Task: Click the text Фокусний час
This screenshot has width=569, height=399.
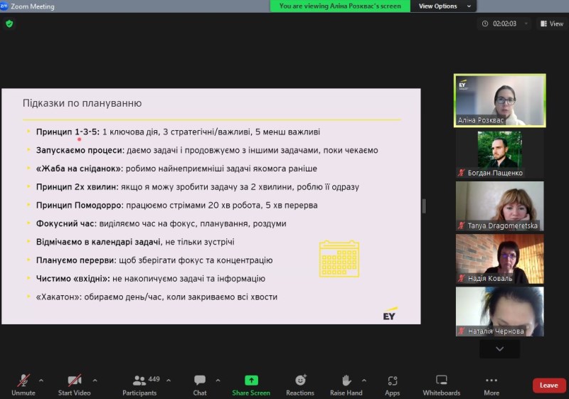Action: [66, 224]
